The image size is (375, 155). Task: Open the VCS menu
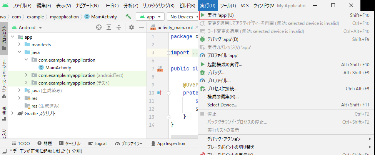tap(245, 5)
